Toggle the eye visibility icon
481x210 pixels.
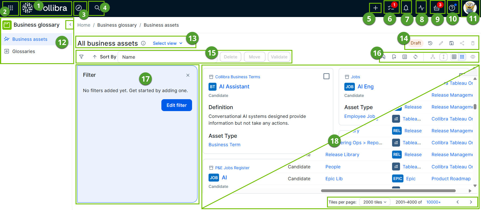click(x=473, y=57)
